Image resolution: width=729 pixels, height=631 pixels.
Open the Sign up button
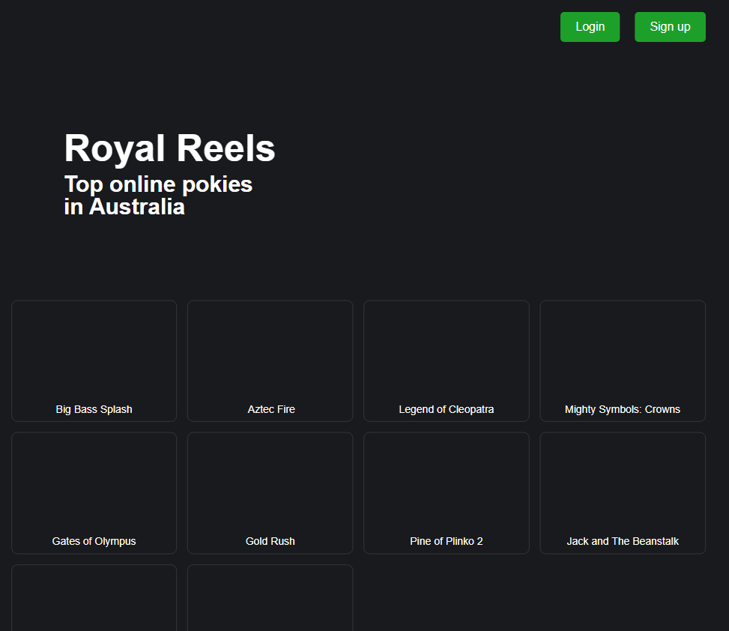pos(670,27)
